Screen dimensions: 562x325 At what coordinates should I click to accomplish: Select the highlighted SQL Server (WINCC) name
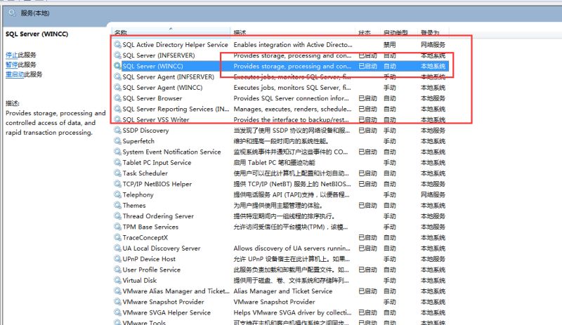pyautogui.click(x=152, y=66)
